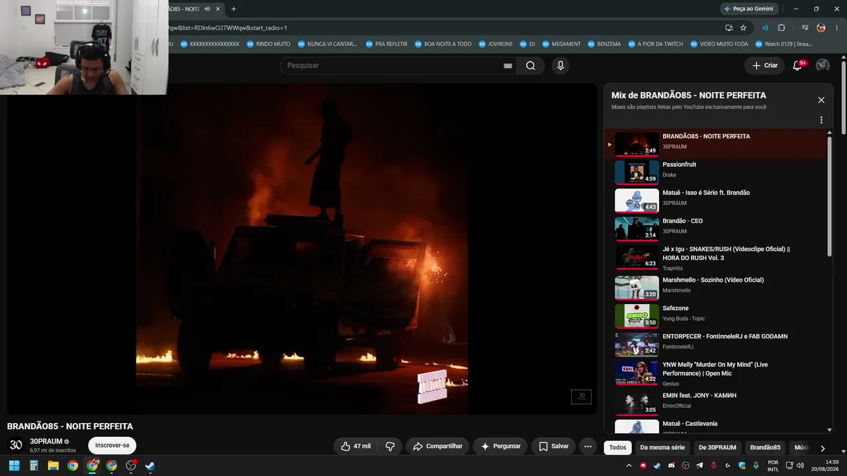Open the Chrome extensions puzzle icon
Viewport: 847px width, 476px height.
[x=781, y=28]
